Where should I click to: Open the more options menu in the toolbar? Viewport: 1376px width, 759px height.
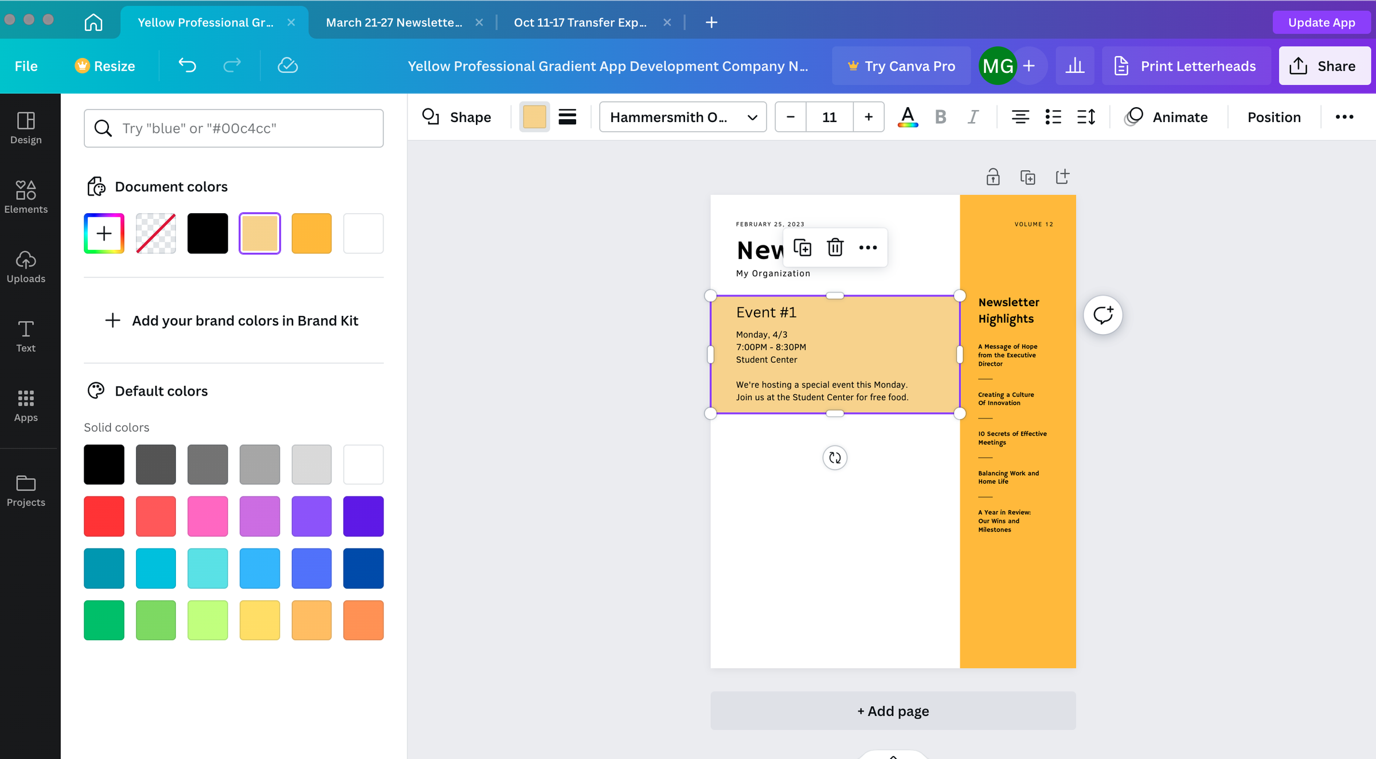coord(1344,117)
